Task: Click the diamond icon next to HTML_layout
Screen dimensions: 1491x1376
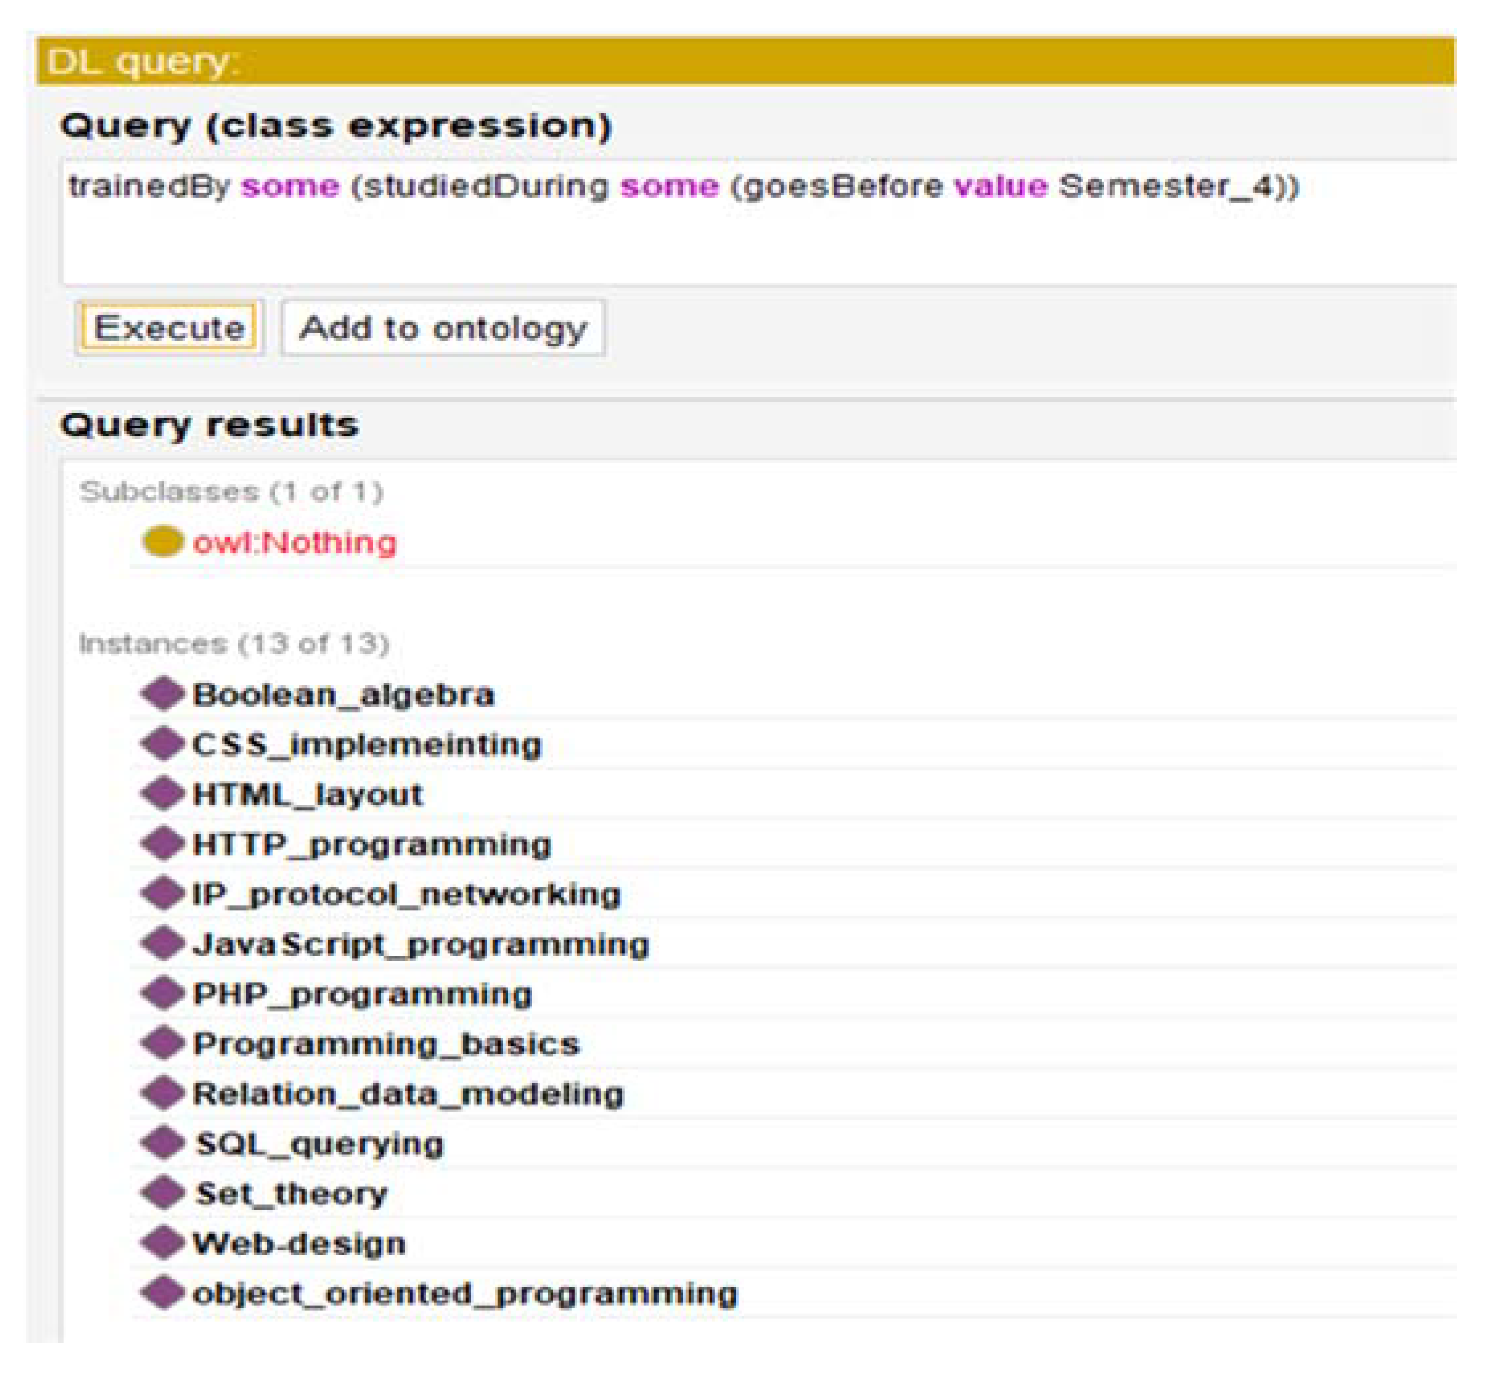Action: point(162,794)
